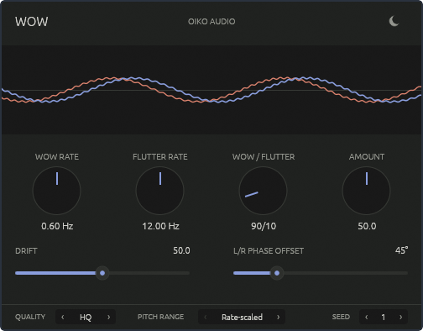Toggle dark mode with the moon icon
The width and height of the screenshot is (423, 331).
tap(394, 21)
